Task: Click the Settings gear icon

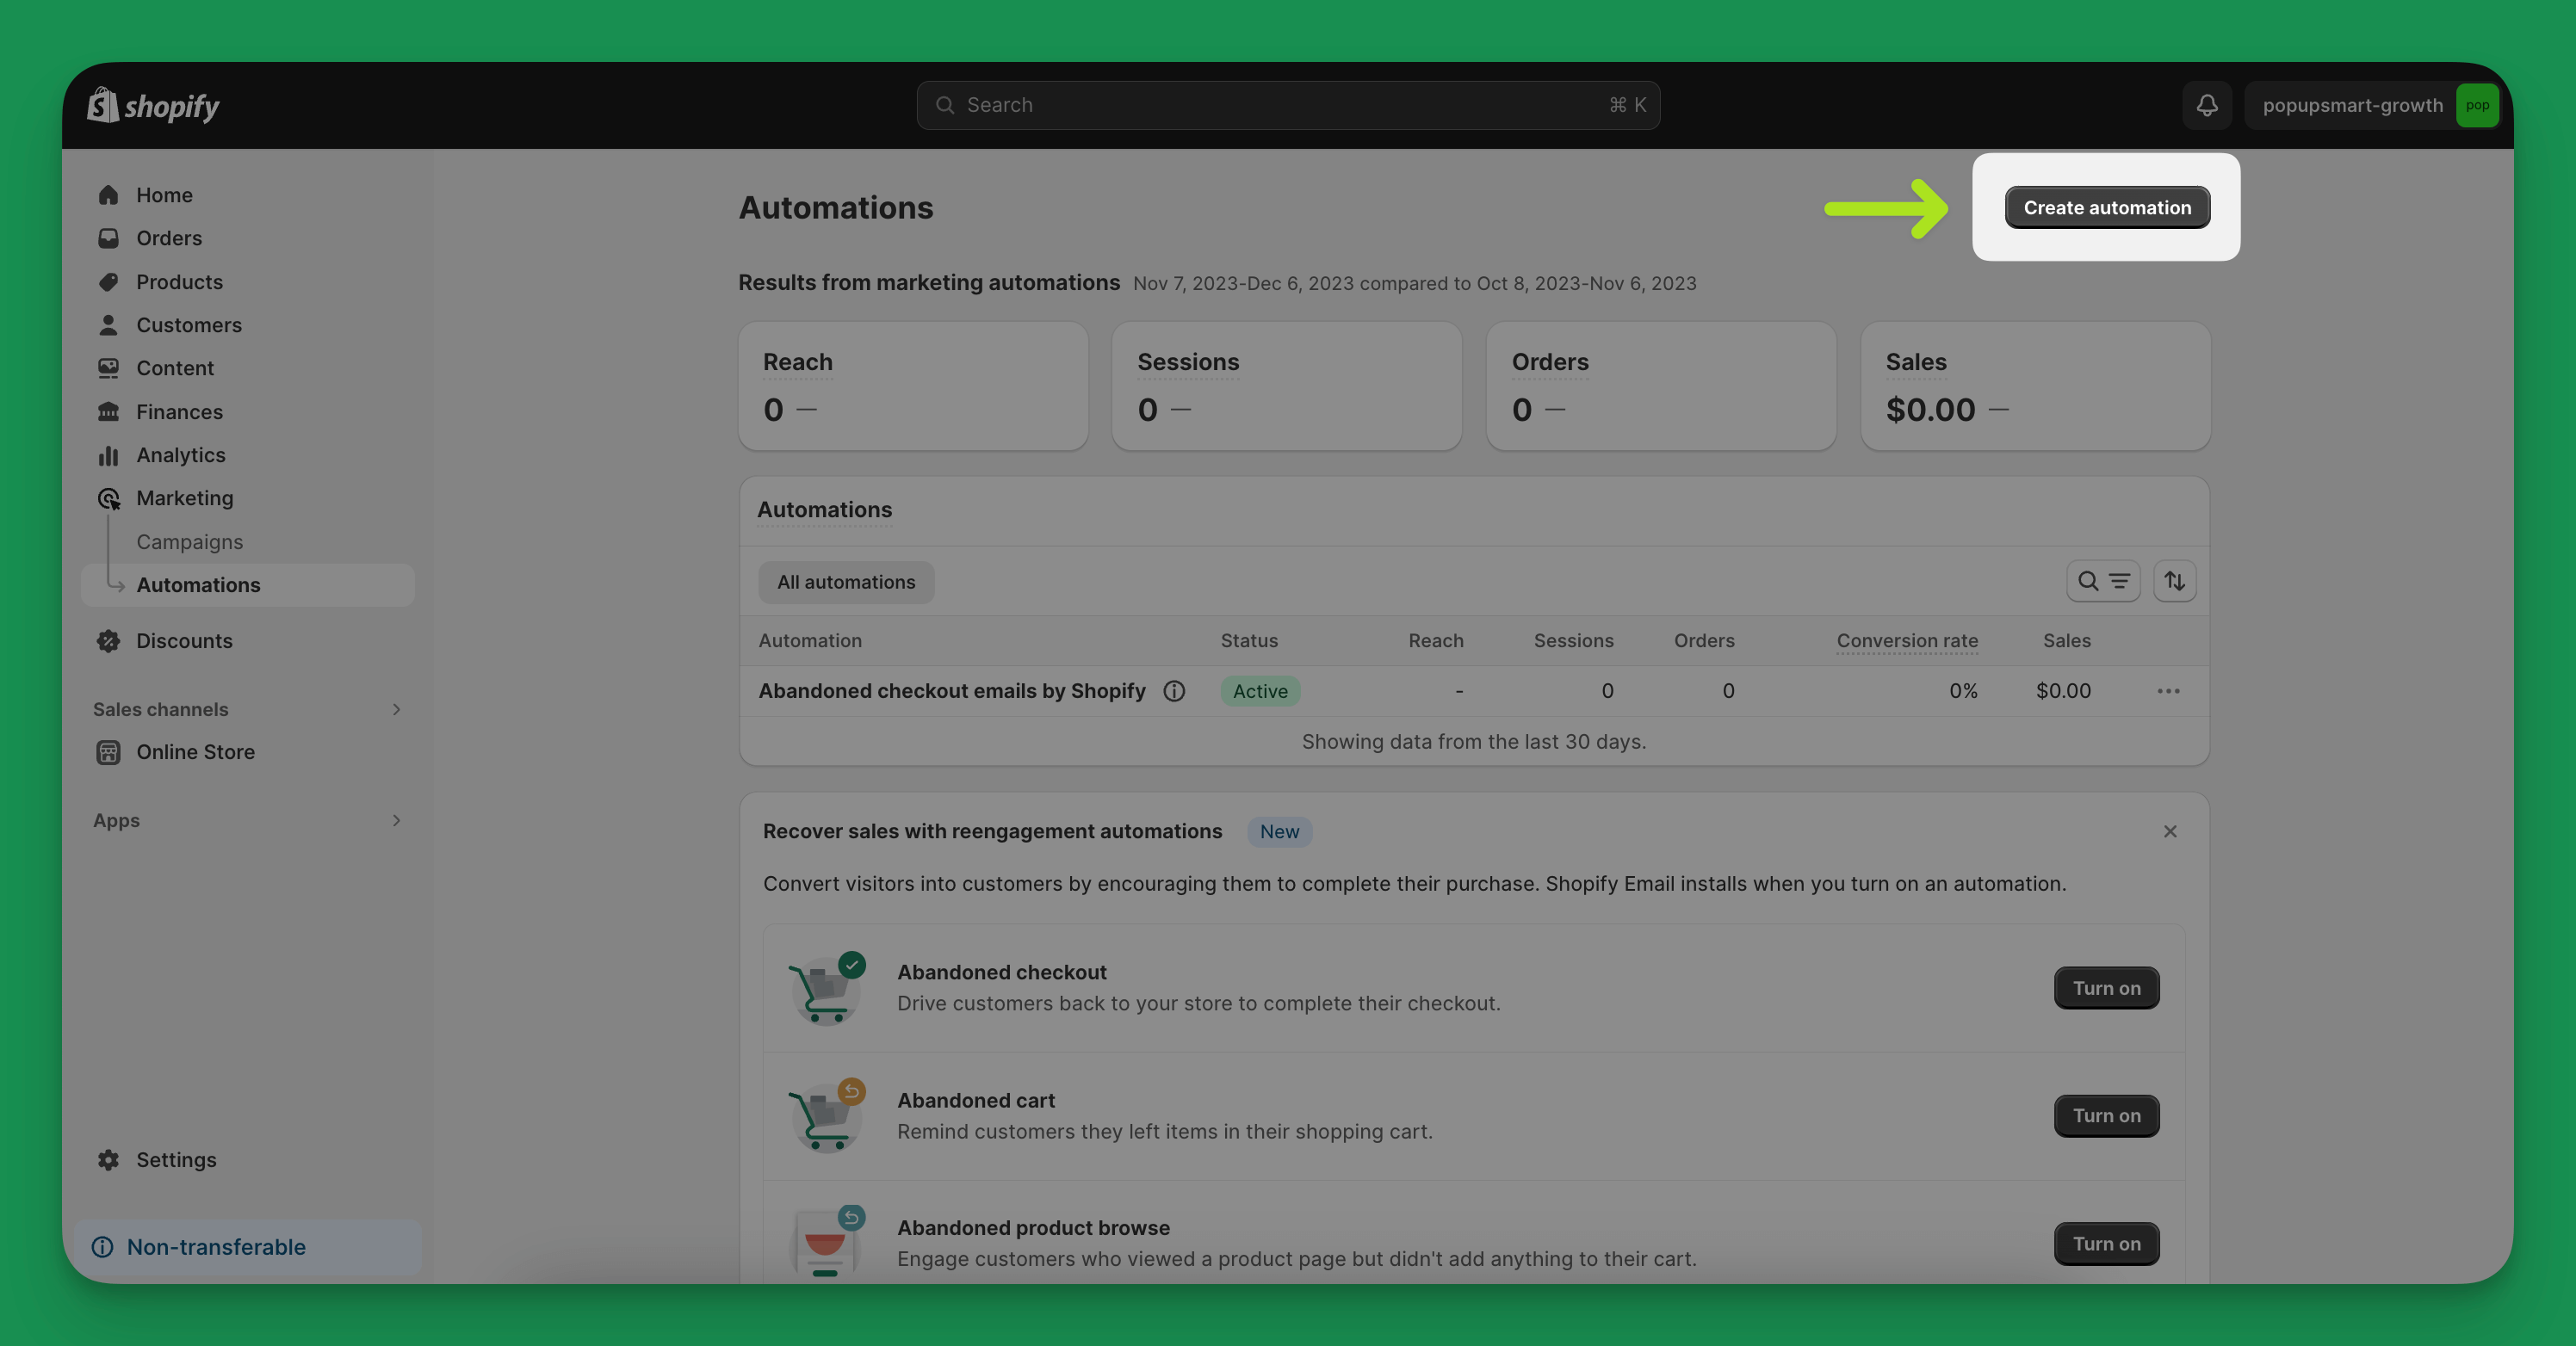Action: pyautogui.click(x=108, y=1159)
